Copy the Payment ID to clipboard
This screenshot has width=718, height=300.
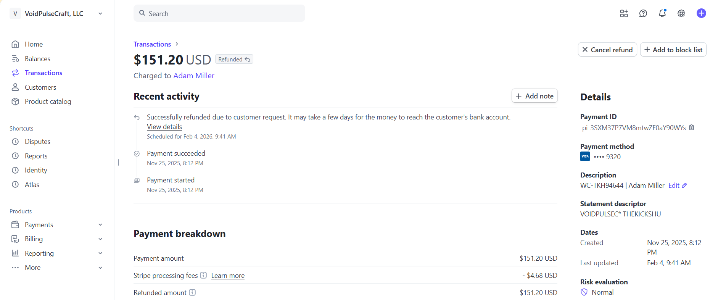click(x=692, y=127)
